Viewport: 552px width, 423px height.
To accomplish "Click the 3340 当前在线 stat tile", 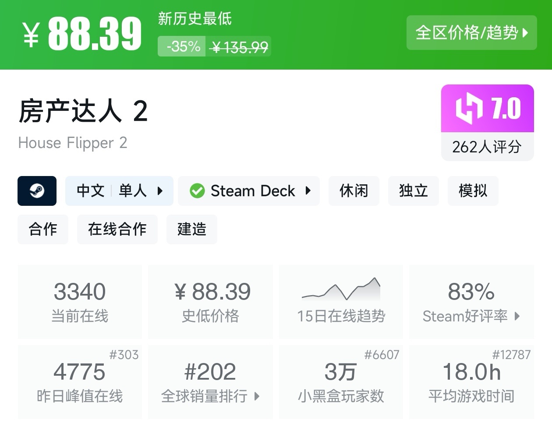I will (x=80, y=302).
